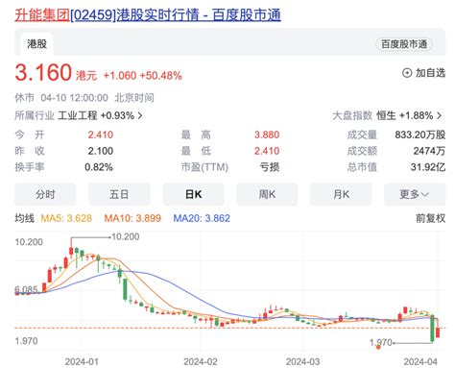Select the 港股 tab
Viewport: 455px width, 368px height.
point(36,44)
